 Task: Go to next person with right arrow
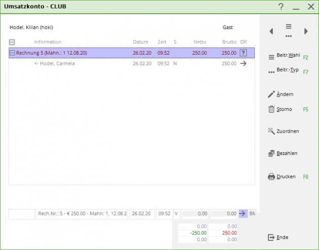[306, 31]
